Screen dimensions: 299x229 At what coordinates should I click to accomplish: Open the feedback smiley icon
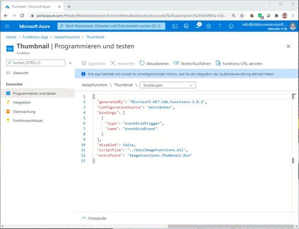231,26
